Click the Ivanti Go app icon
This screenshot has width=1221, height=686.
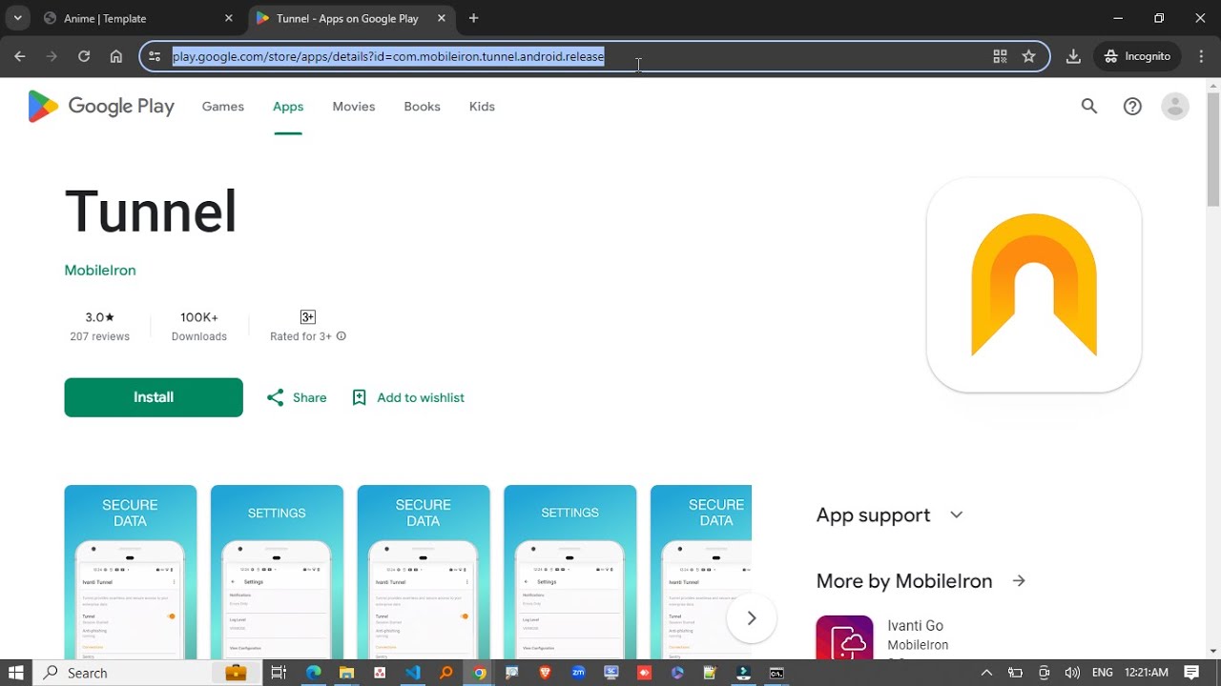pos(844,637)
